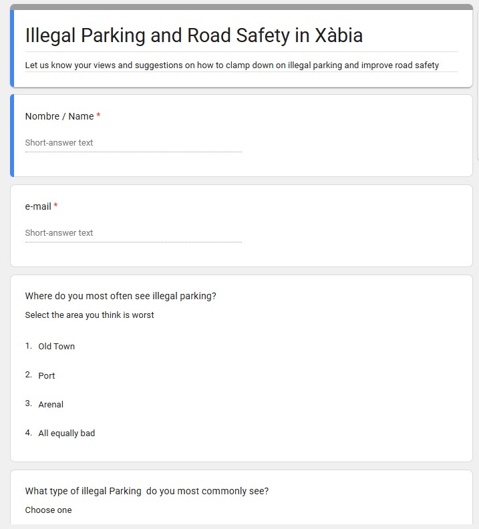The width and height of the screenshot is (479, 529).
Task: Click list number 2 beside Port
Action: [29, 375]
